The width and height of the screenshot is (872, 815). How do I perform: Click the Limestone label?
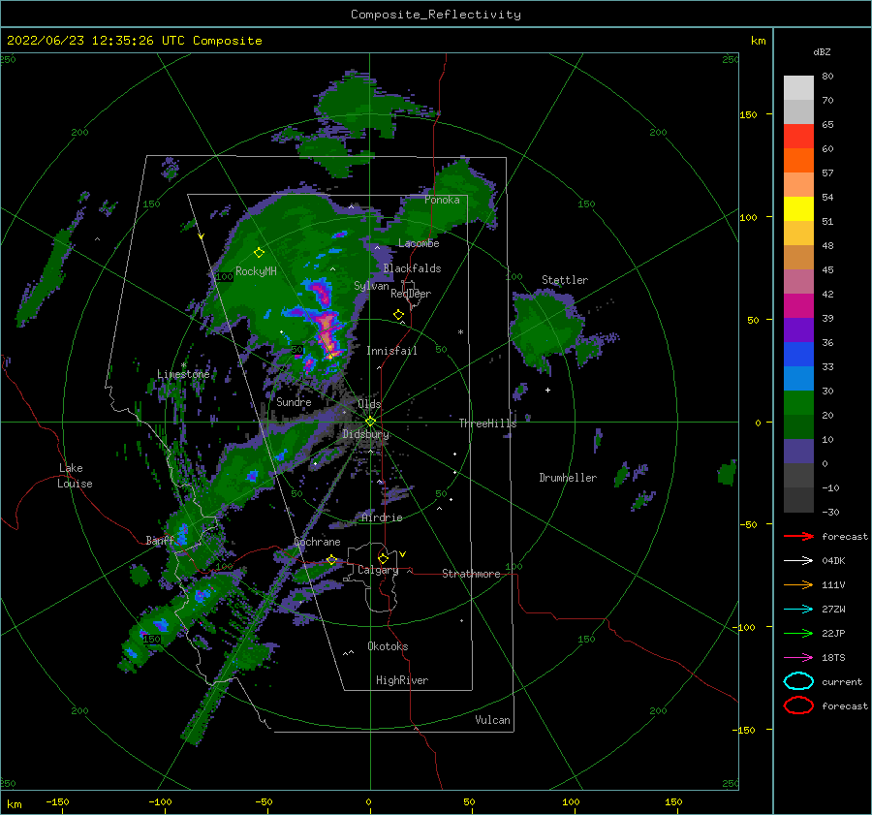[x=183, y=374]
